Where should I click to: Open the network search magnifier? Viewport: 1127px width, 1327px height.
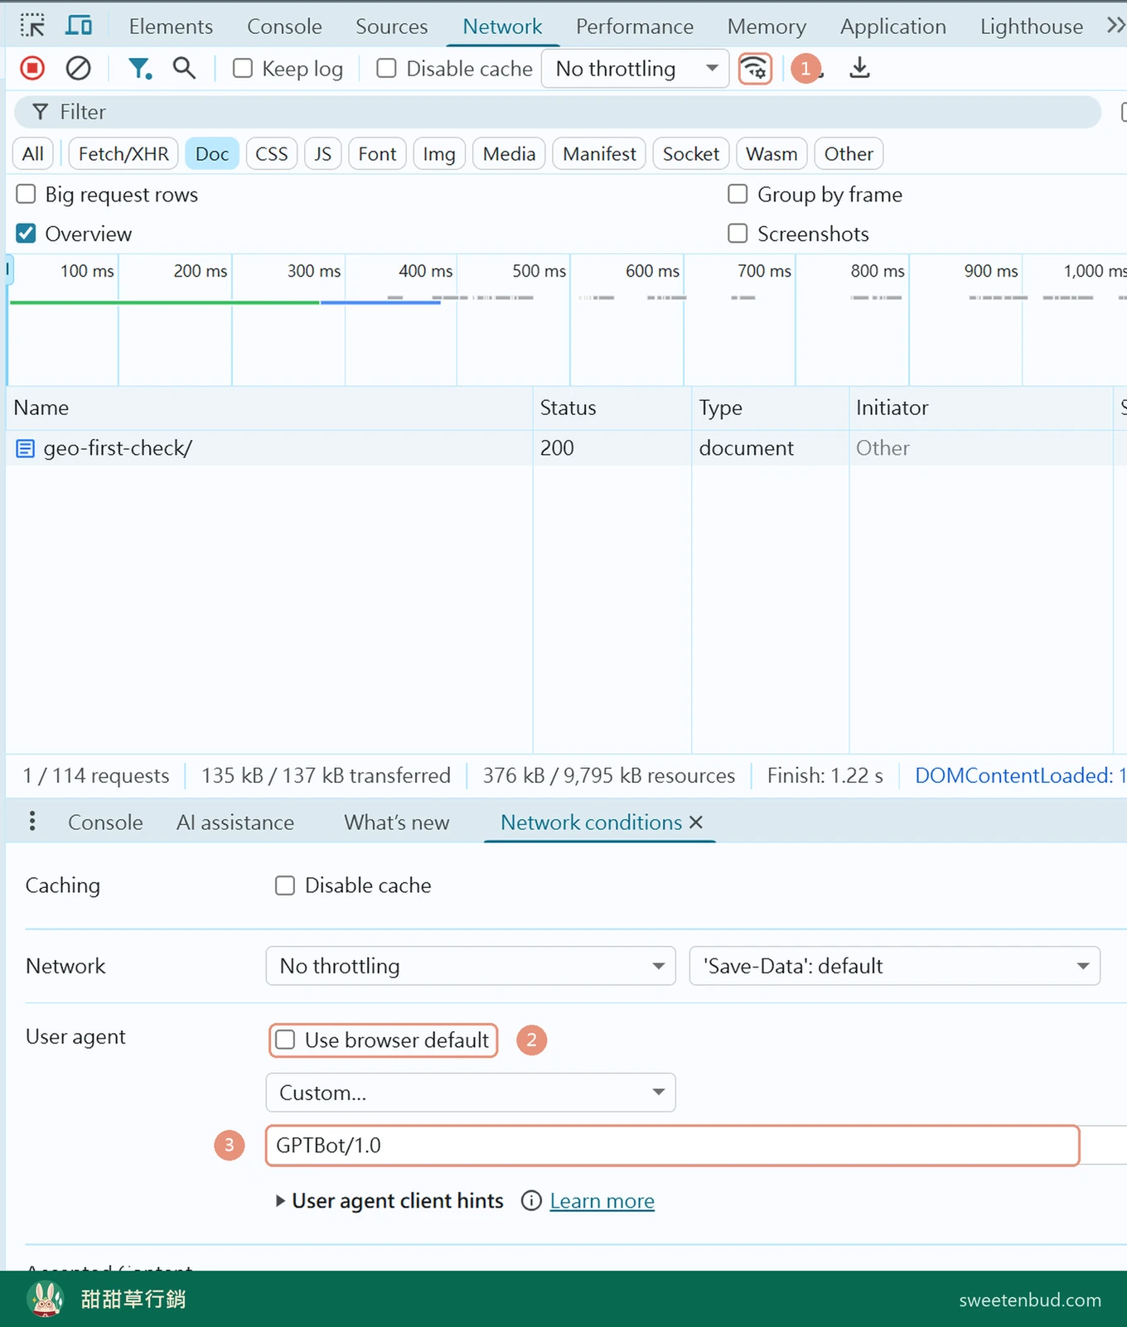point(184,68)
